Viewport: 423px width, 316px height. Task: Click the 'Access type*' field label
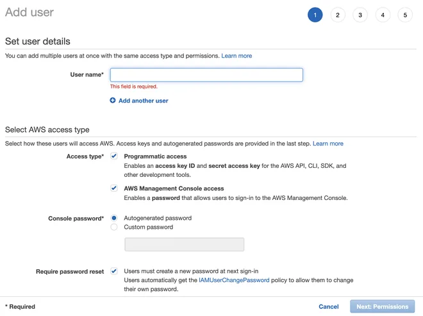[85, 156]
